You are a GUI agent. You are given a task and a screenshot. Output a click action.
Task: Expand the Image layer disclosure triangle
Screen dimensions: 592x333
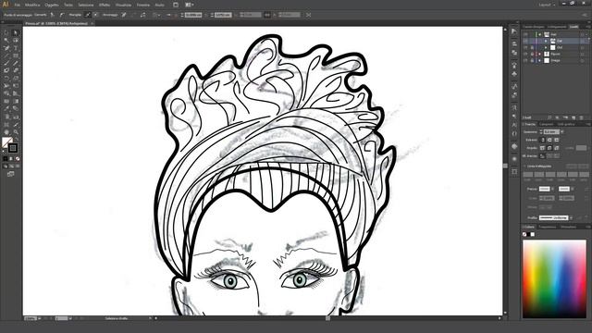540,60
